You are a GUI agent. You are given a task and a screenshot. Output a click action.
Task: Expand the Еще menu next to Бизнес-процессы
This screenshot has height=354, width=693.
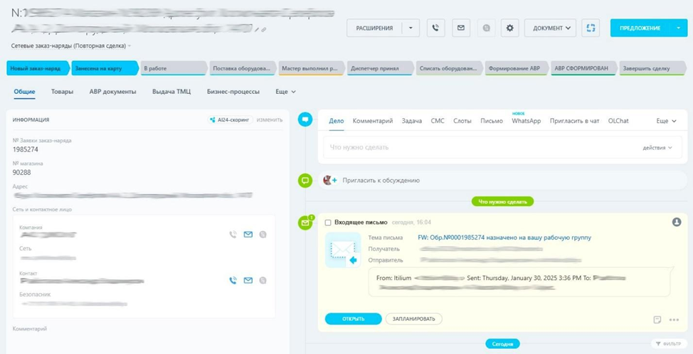[285, 92]
